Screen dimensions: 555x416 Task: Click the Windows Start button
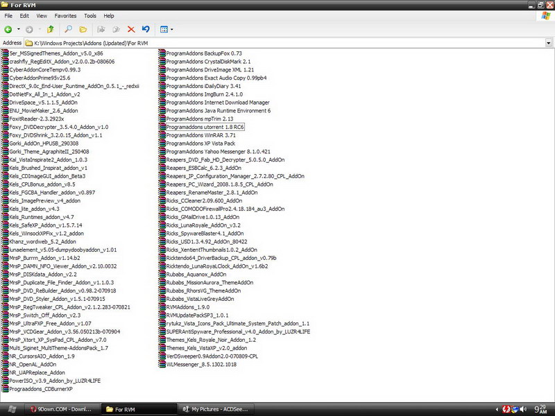click(x=12, y=409)
